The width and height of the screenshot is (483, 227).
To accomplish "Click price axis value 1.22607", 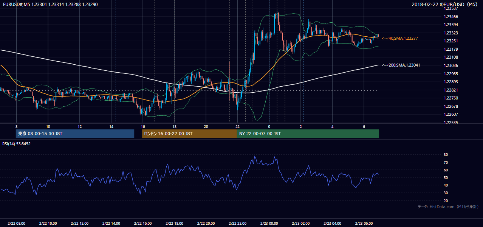I will pos(451,114).
